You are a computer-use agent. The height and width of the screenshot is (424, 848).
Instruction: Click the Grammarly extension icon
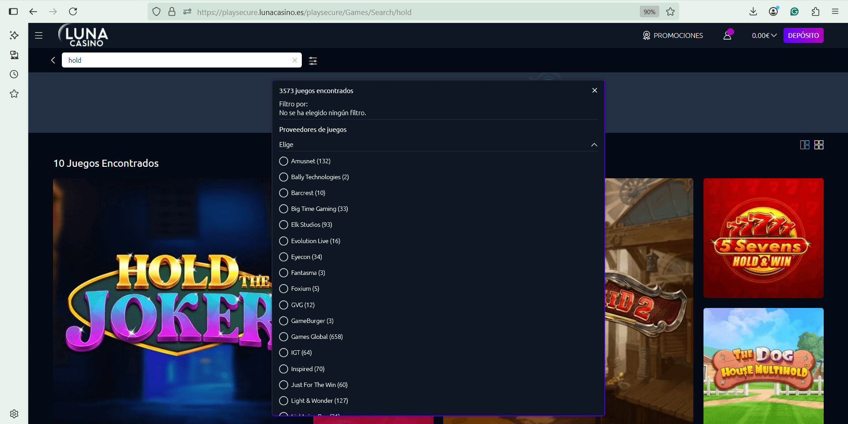coord(795,11)
